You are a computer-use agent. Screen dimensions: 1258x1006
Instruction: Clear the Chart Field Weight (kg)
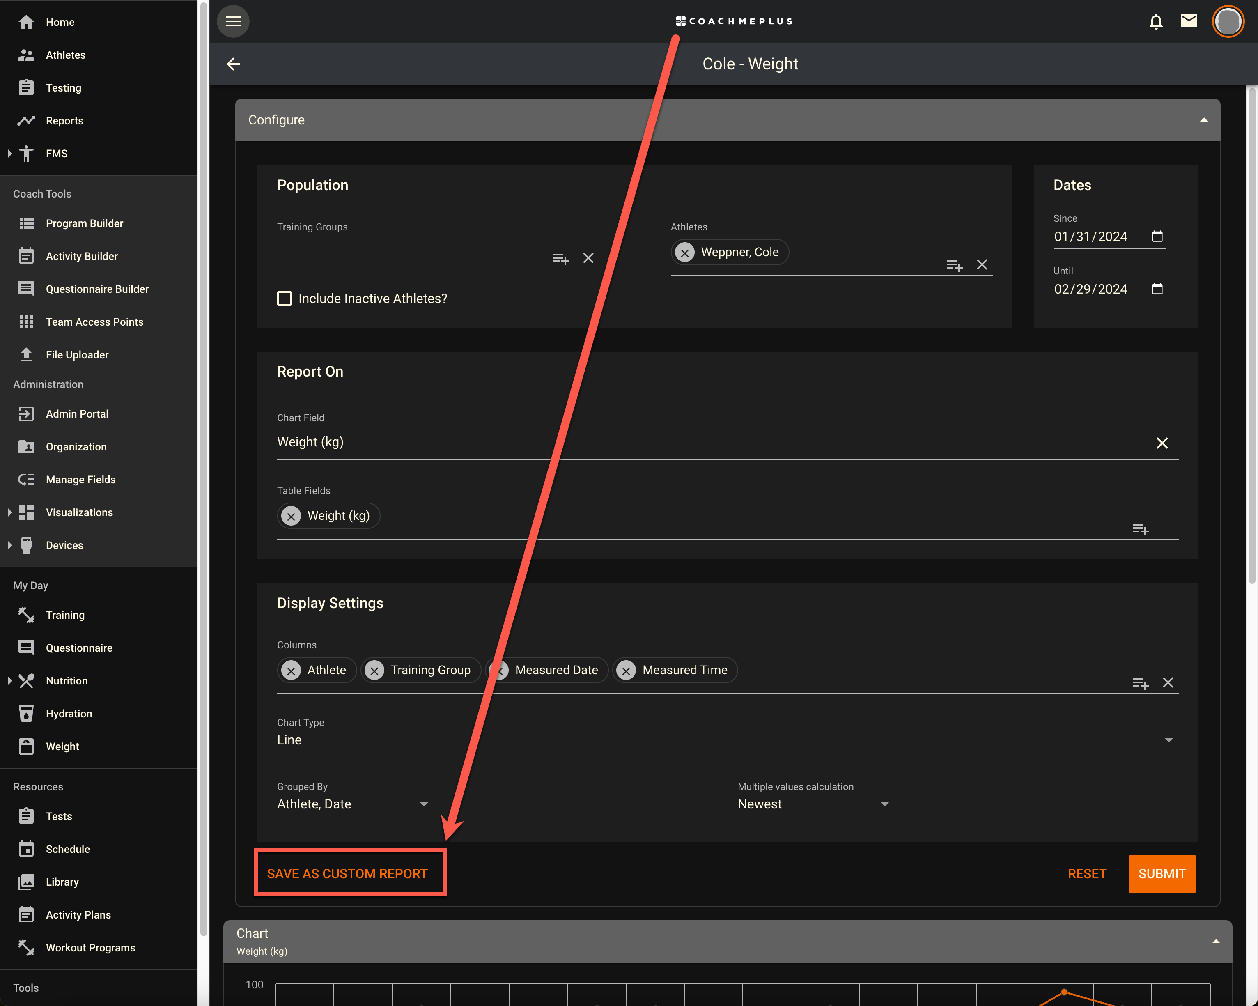[x=1162, y=443]
